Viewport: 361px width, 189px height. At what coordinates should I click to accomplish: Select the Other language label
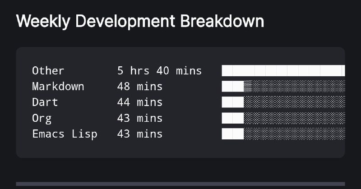(x=48, y=71)
